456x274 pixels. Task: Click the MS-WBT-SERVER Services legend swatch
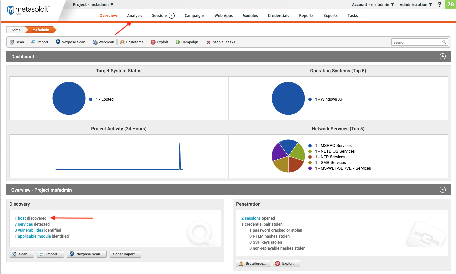[310, 168]
